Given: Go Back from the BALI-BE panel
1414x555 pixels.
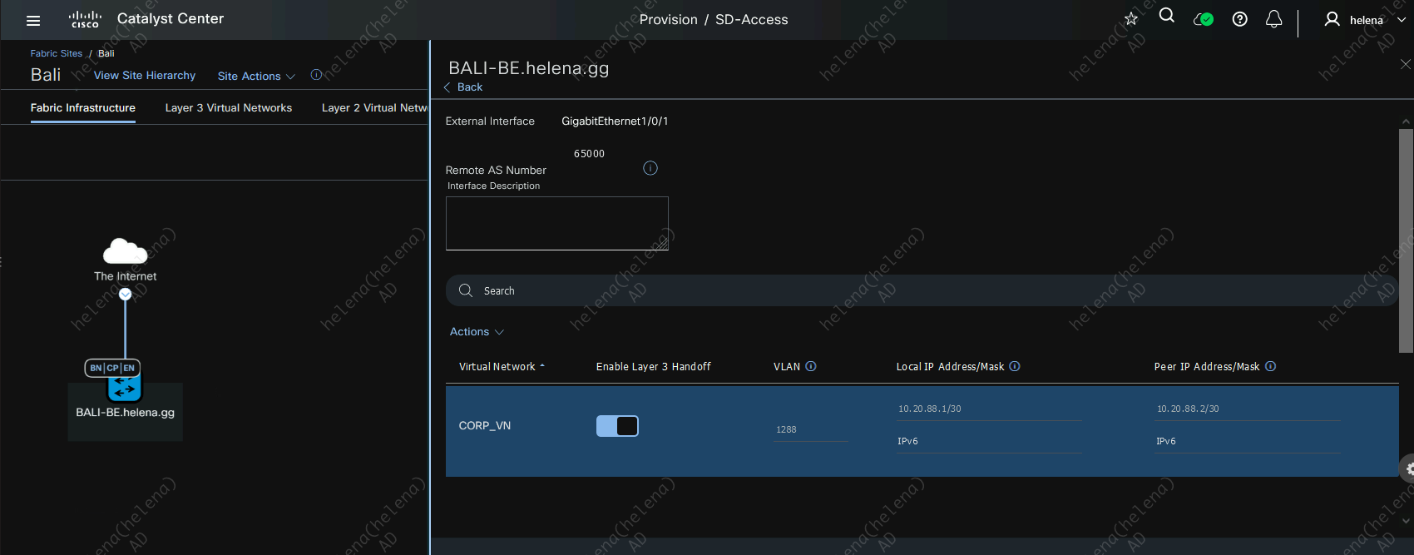Looking at the screenshot, I should pos(463,87).
